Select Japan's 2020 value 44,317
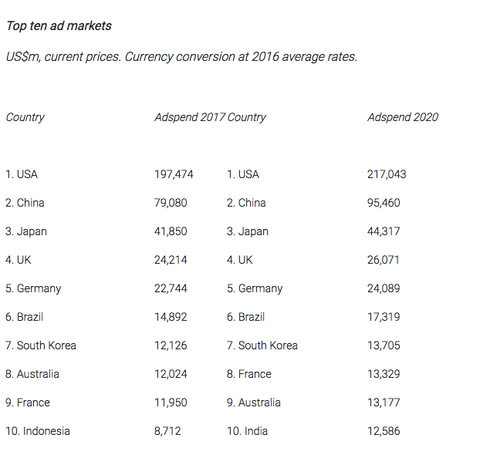Viewport: 487px width, 465px height. click(x=384, y=231)
